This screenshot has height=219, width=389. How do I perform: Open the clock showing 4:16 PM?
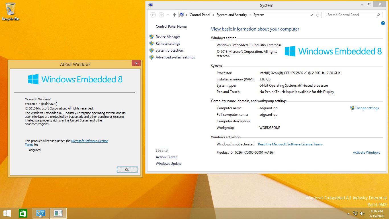click(377, 213)
